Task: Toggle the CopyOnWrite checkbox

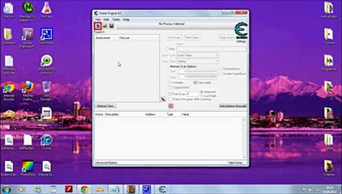Action: click(x=171, y=88)
